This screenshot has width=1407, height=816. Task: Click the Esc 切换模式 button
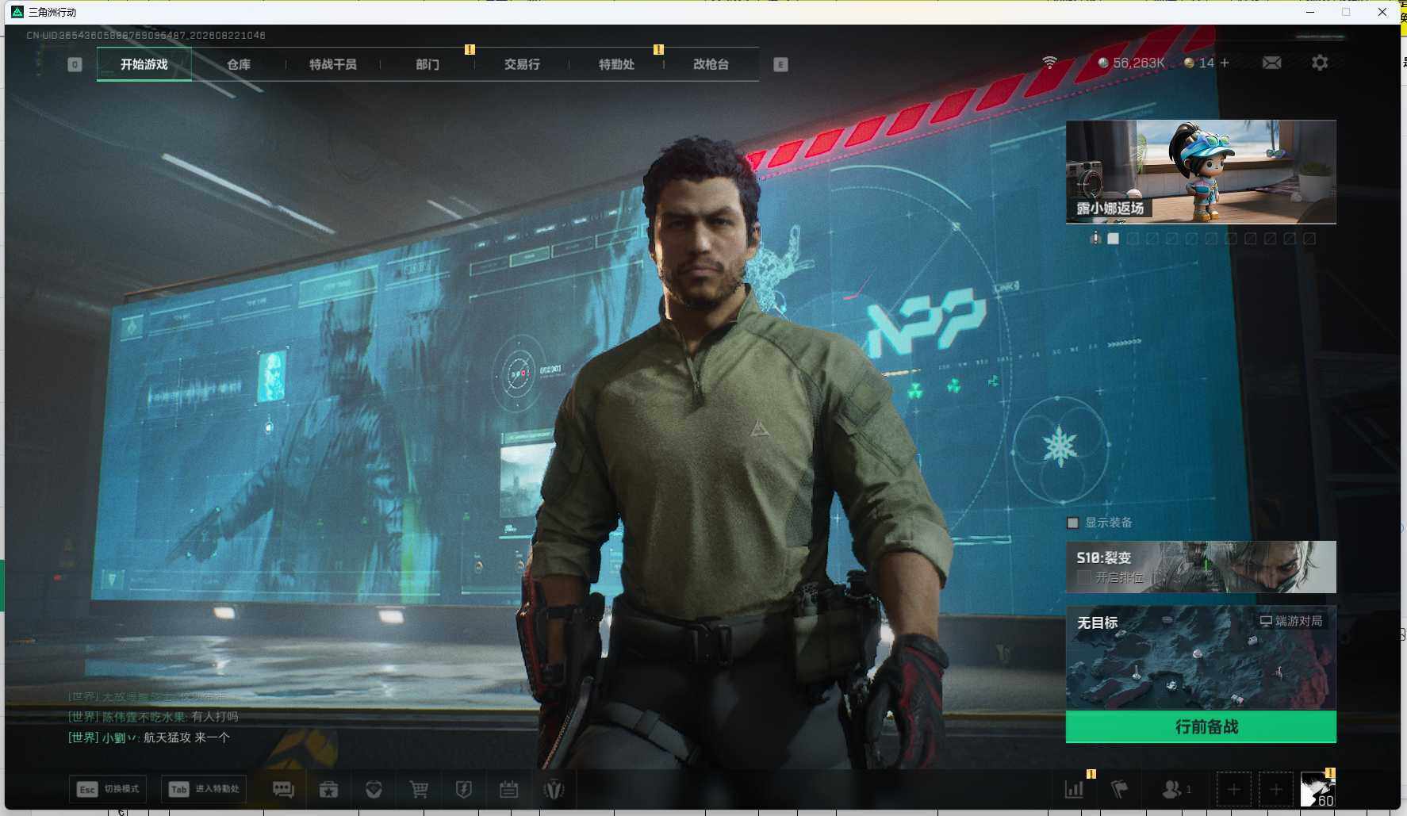(x=108, y=789)
